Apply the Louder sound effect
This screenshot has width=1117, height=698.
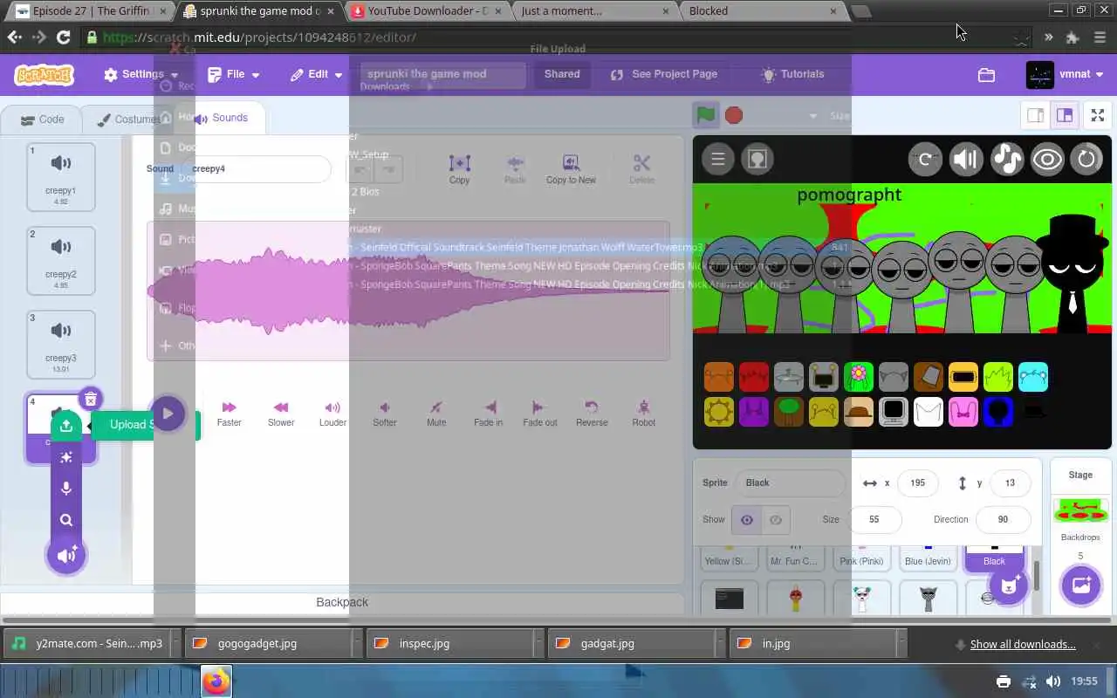pyautogui.click(x=332, y=414)
